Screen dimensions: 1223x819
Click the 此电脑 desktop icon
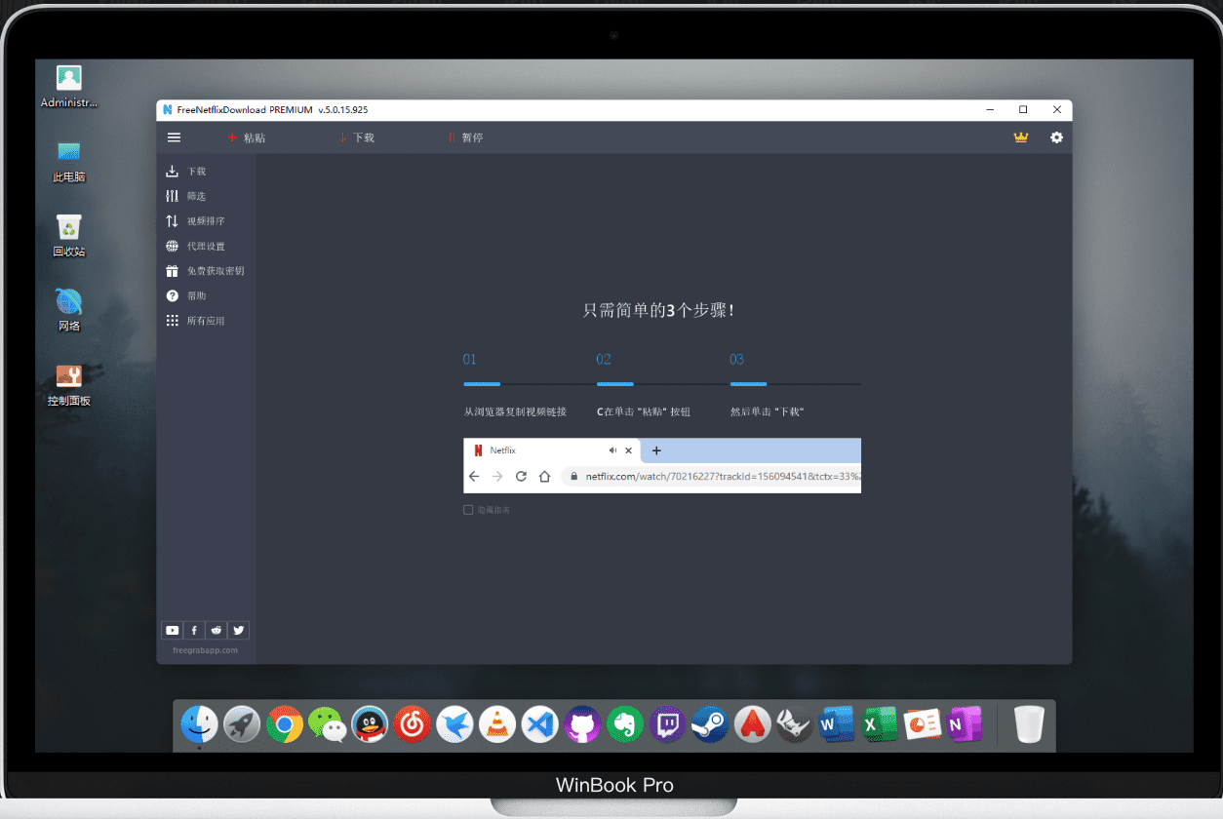click(69, 161)
